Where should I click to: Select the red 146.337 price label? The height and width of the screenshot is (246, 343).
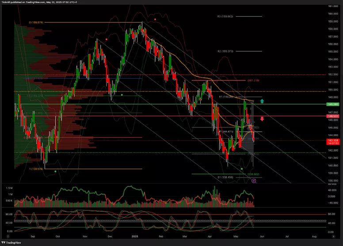[332, 116]
